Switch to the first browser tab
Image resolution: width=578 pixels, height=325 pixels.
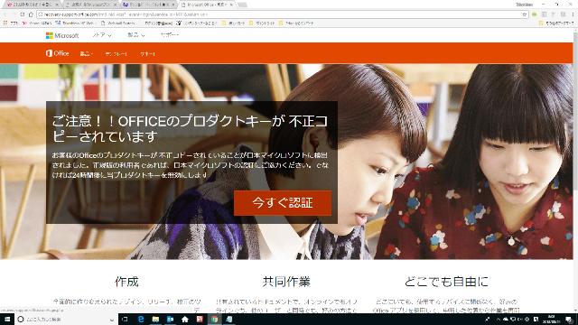[33, 5]
